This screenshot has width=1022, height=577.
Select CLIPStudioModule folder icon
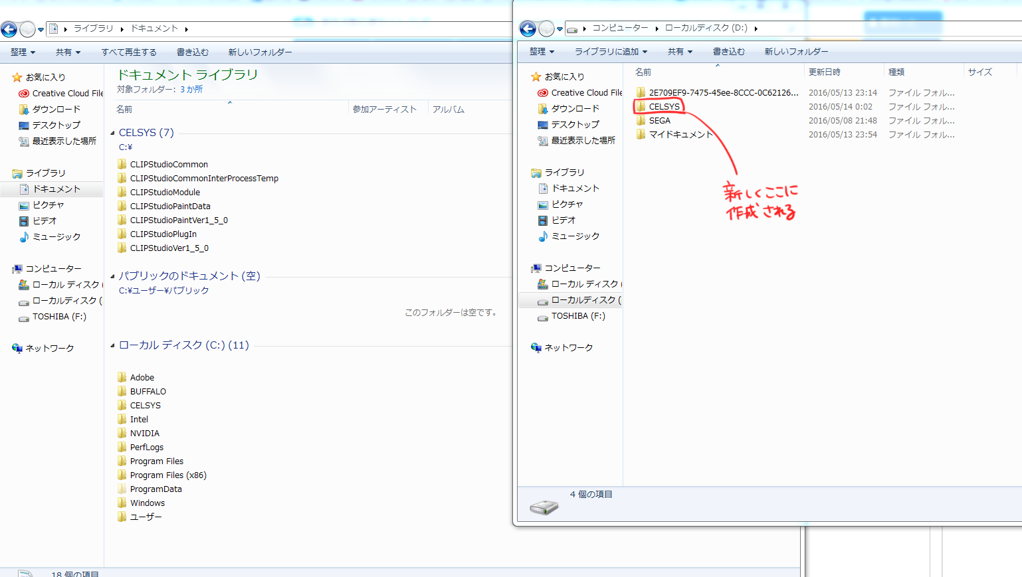[122, 192]
